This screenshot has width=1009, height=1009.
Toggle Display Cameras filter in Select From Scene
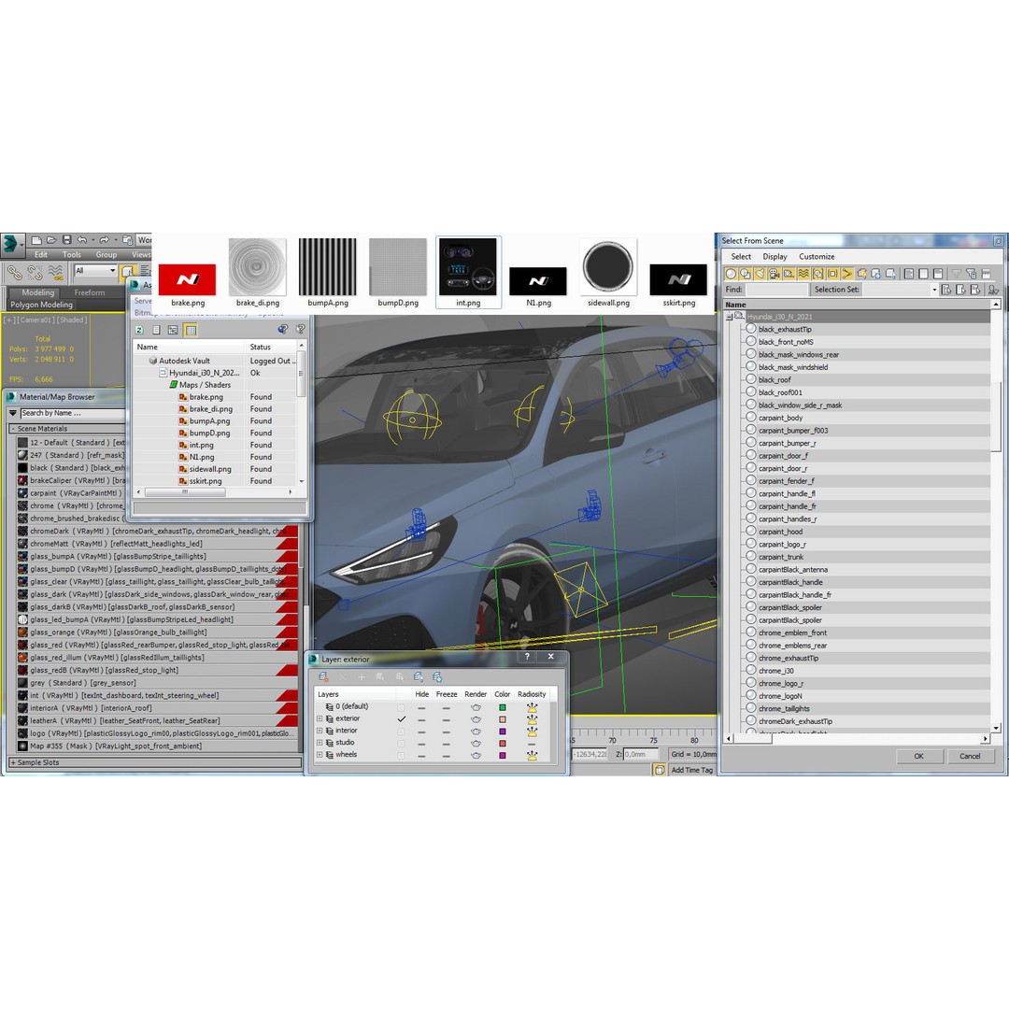tap(775, 274)
